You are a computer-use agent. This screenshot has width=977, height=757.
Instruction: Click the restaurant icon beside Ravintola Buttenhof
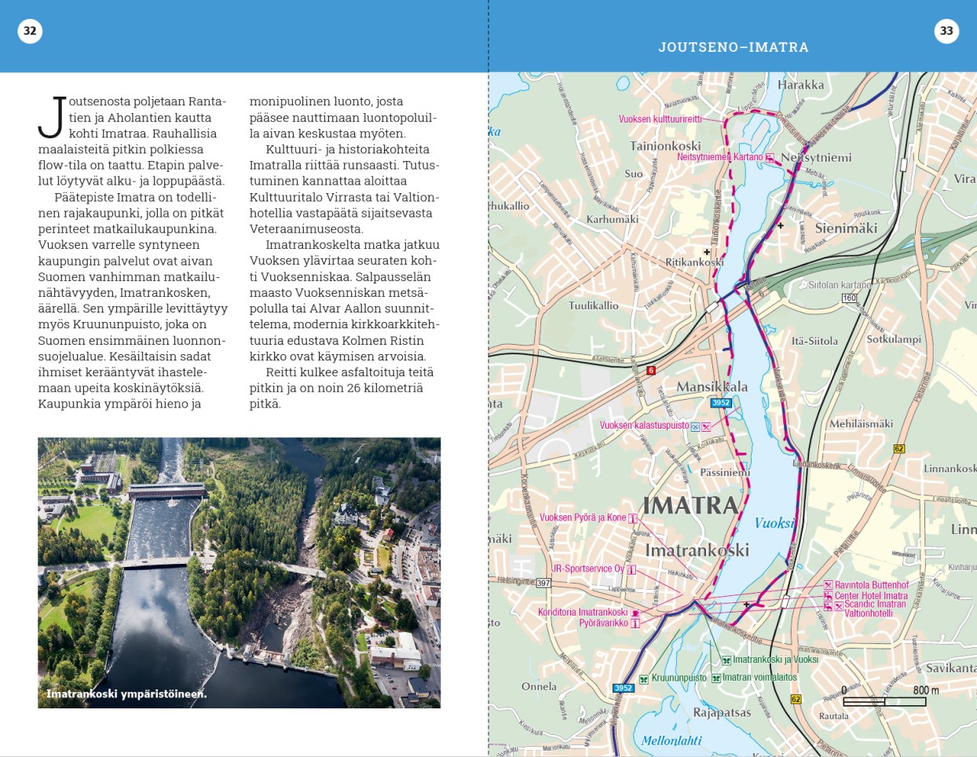click(828, 585)
